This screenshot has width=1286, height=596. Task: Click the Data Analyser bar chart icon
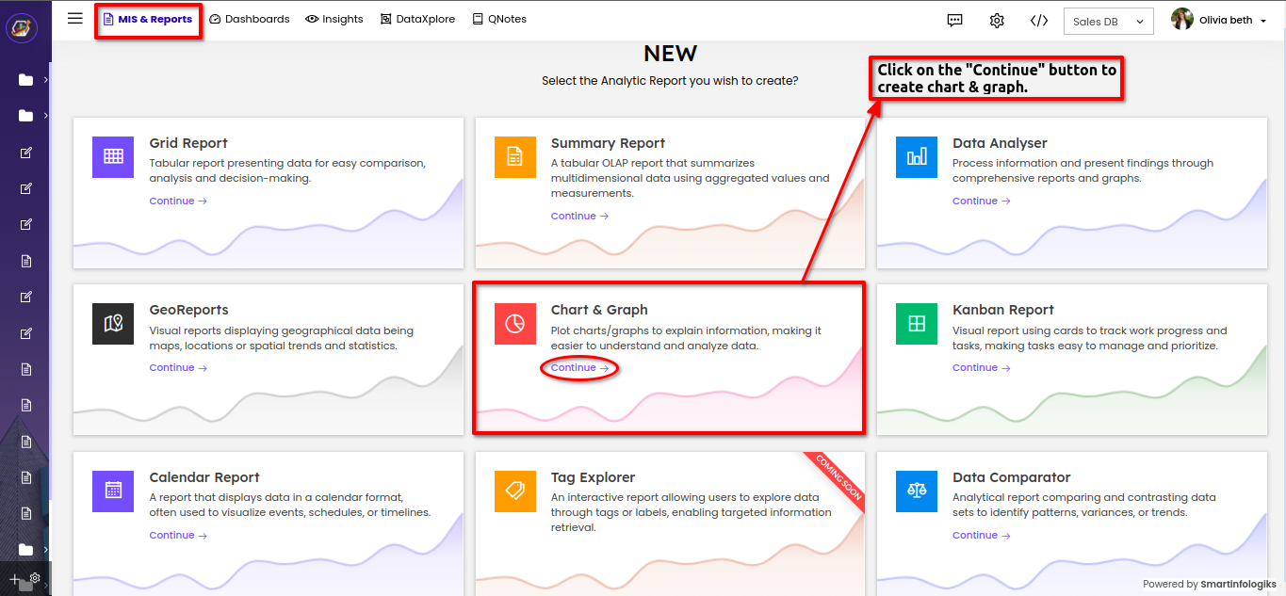[x=916, y=156]
